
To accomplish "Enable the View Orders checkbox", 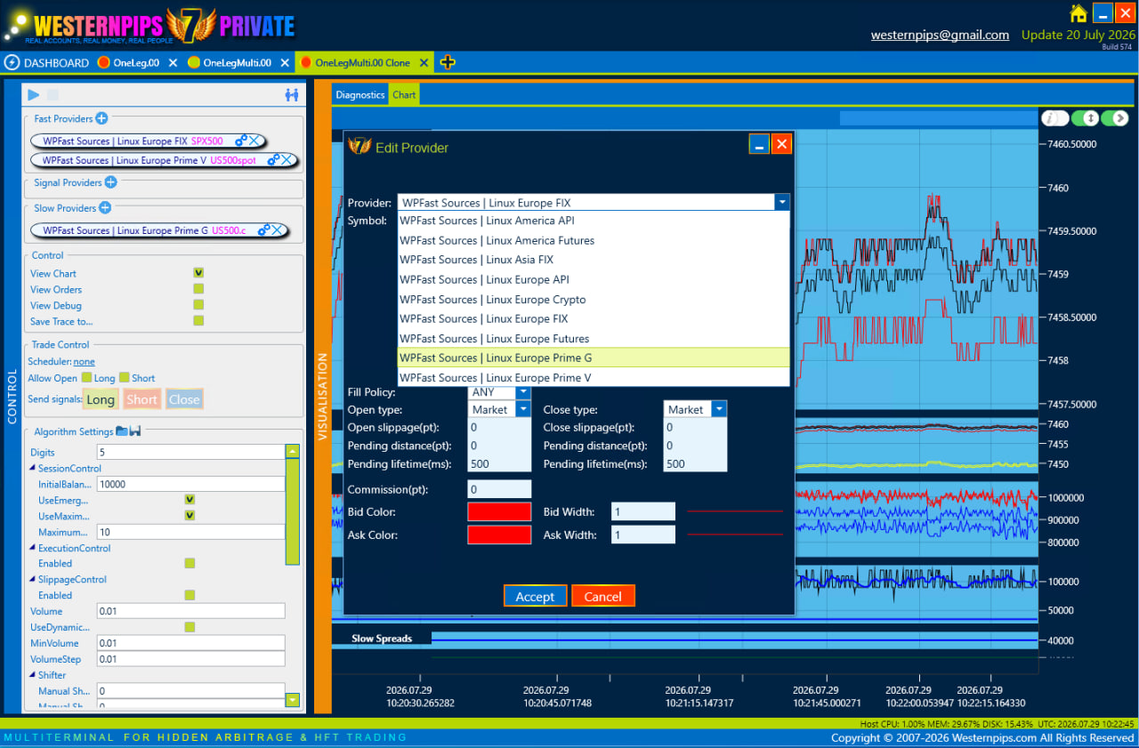I will tap(198, 289).
